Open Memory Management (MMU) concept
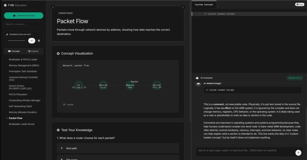The image size is (307, 160). pos(24,66)
